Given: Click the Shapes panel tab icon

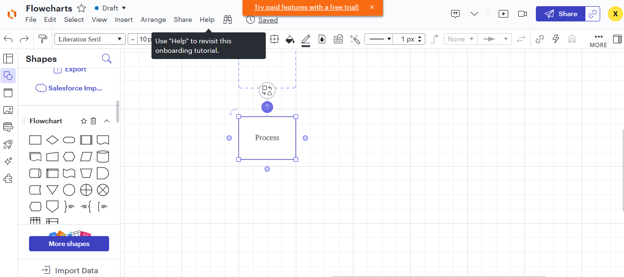Looking at the screenshot, I should tap(8, 76).
